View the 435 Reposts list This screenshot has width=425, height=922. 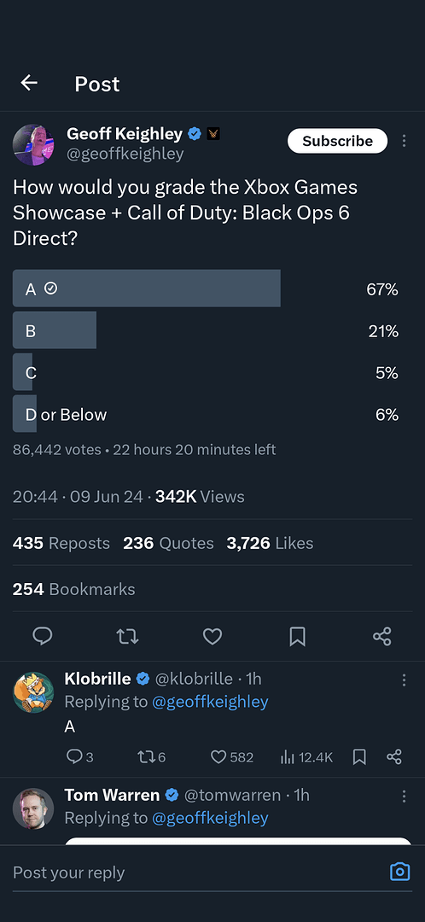pos(61,543)
